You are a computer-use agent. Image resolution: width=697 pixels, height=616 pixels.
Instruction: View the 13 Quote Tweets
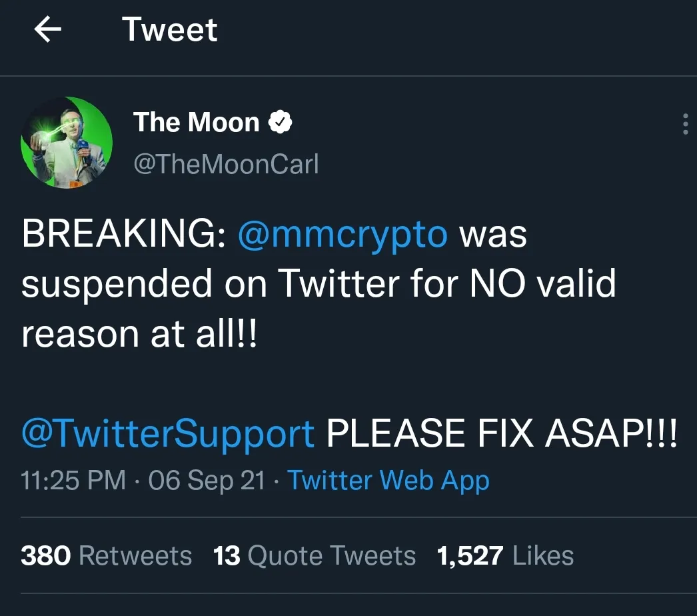coord(315,555)
